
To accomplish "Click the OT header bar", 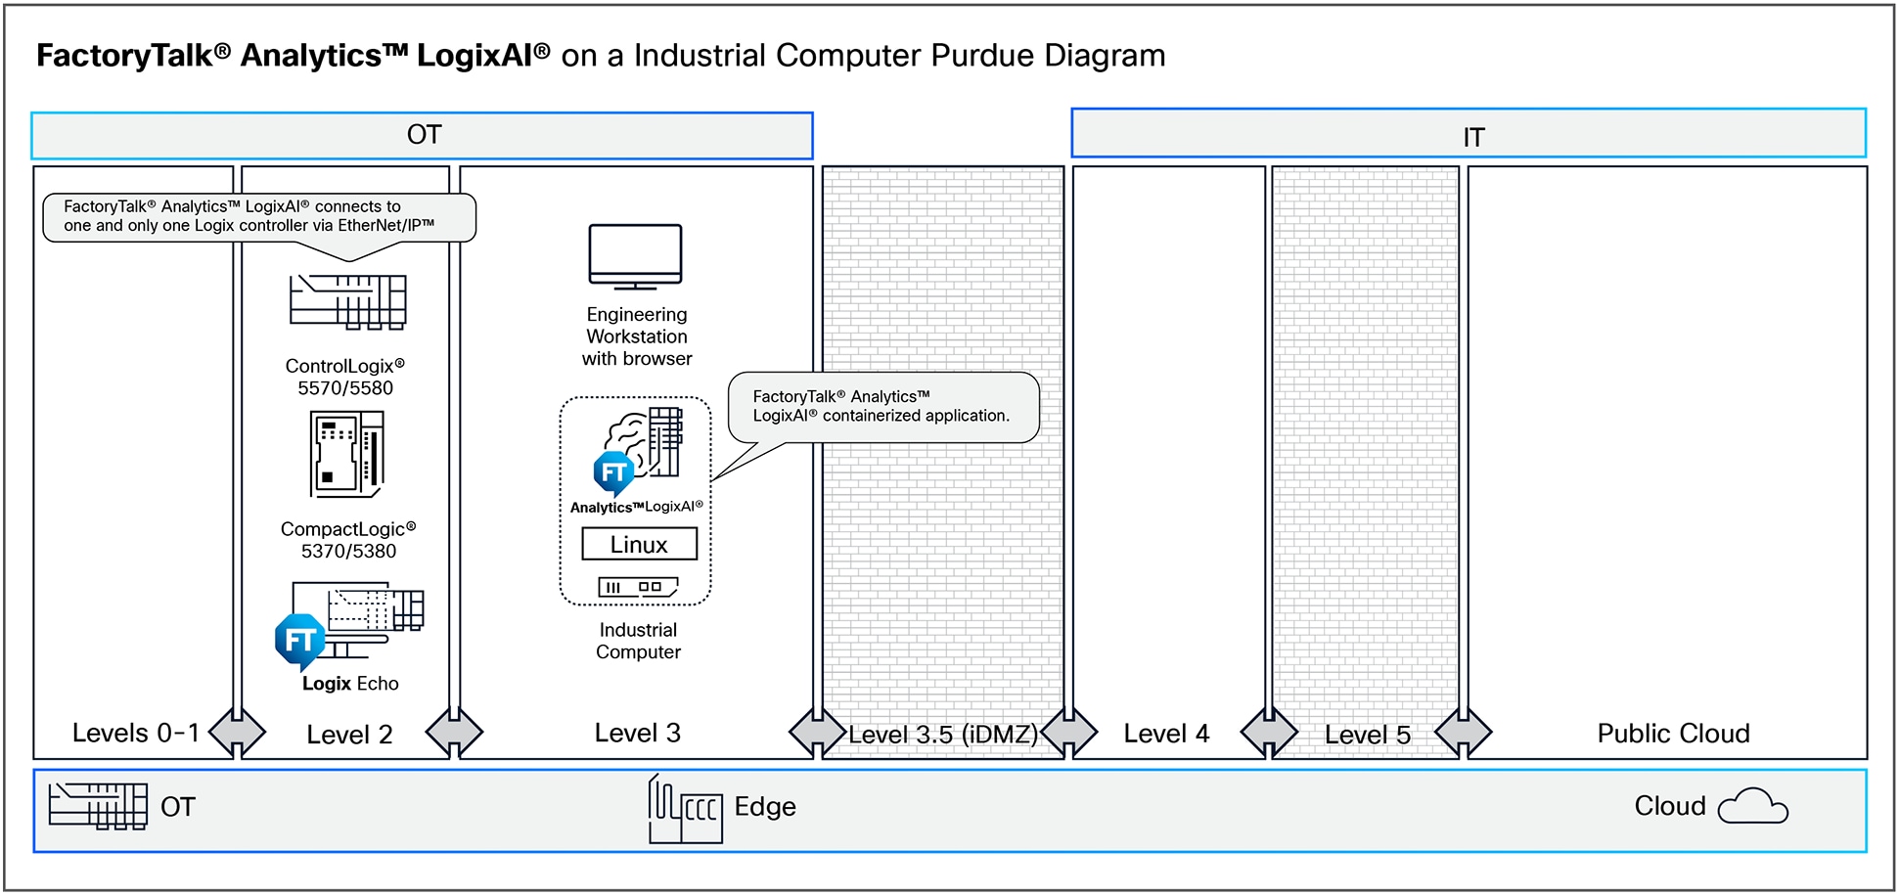I will 422,135.
